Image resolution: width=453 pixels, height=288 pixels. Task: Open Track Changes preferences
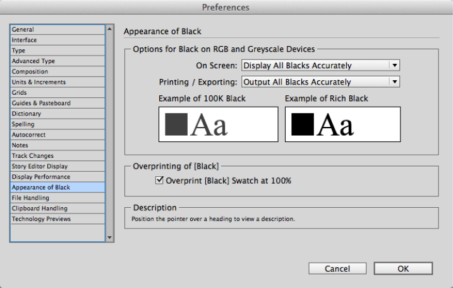pyautogui.click(x=33, y=156)
